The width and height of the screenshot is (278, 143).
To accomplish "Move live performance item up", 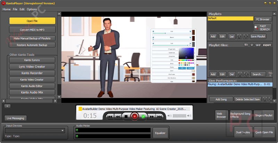I will click(265, 99).
